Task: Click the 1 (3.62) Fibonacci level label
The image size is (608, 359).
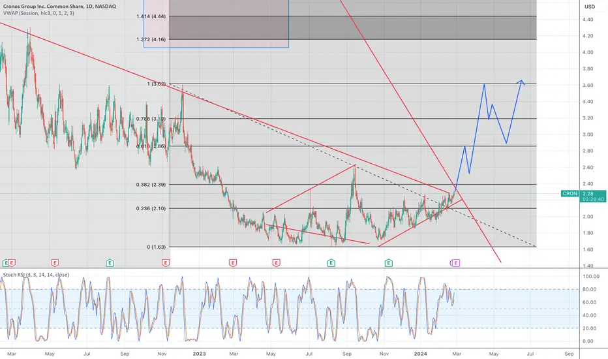Action: [x=156, y=84]
